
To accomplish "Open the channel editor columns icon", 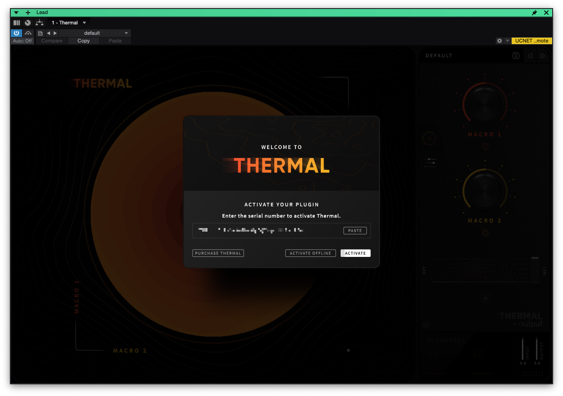I will (x=17, y=23).
